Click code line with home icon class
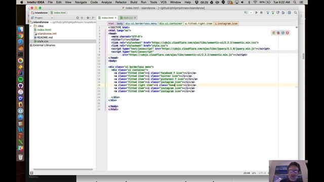 pyautogui.click(x=155, y=85)
